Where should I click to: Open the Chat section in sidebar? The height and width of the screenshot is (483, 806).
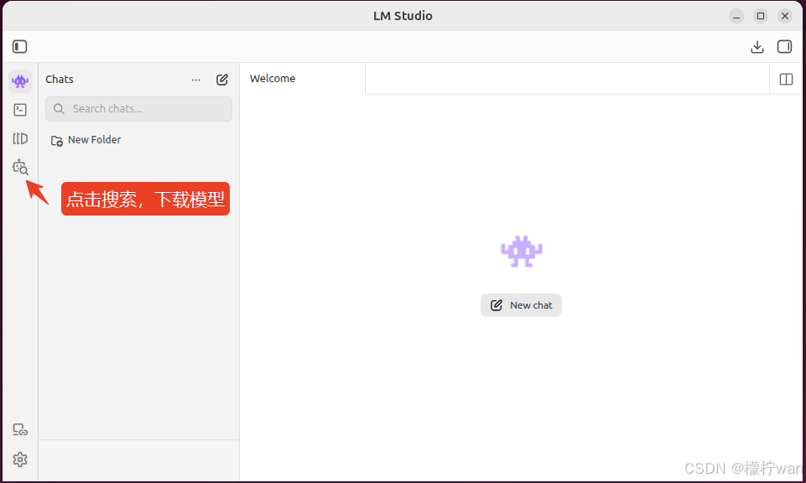pos(20,81)
